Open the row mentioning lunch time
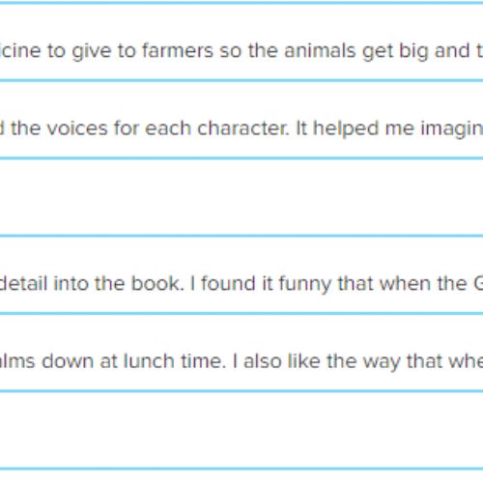 [x=241, y=353]
